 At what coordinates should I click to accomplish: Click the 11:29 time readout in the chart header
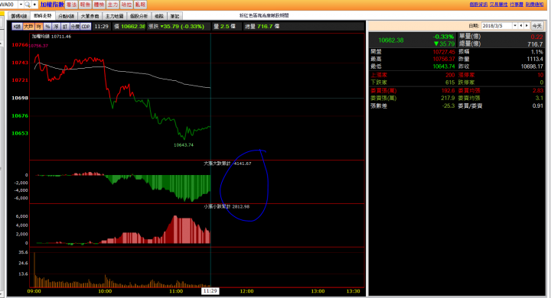tap(102, 26)
